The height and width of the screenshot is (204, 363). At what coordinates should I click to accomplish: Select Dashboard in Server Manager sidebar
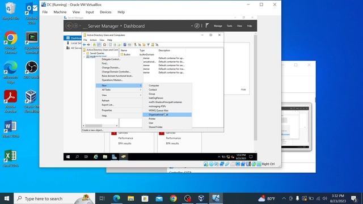click(73, 38)
